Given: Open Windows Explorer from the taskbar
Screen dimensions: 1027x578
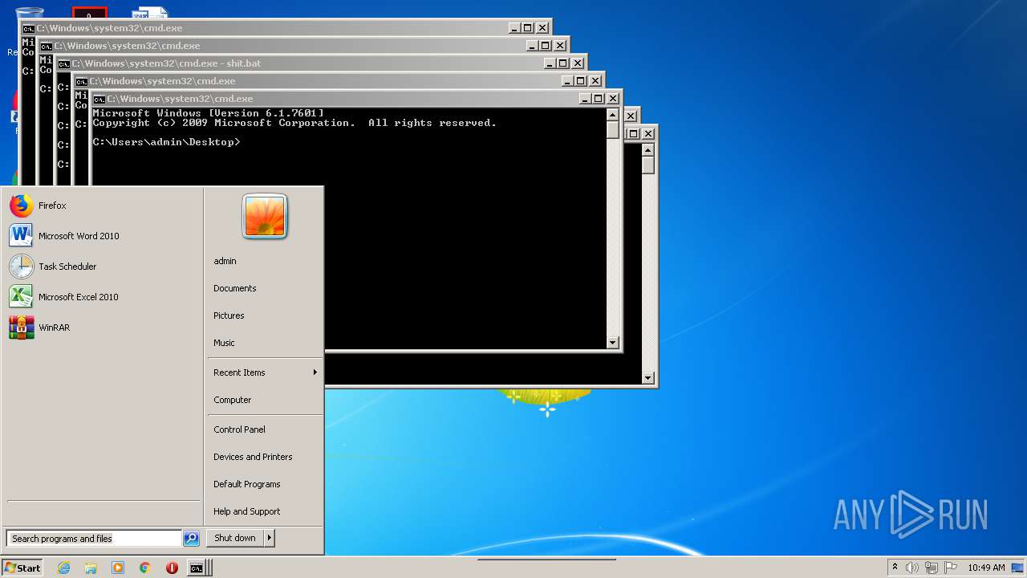Looking at the screenshot, I should tap(91, 568).
